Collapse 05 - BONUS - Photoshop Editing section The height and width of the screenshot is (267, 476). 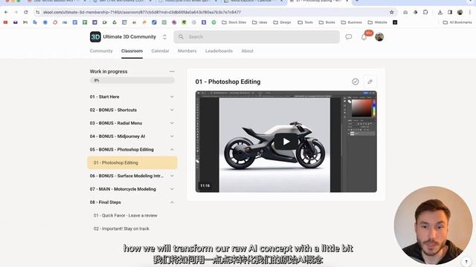pos(172,150)
